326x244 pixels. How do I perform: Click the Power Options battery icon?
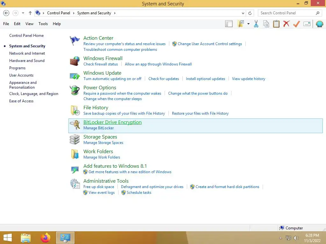tap(74, 90)
